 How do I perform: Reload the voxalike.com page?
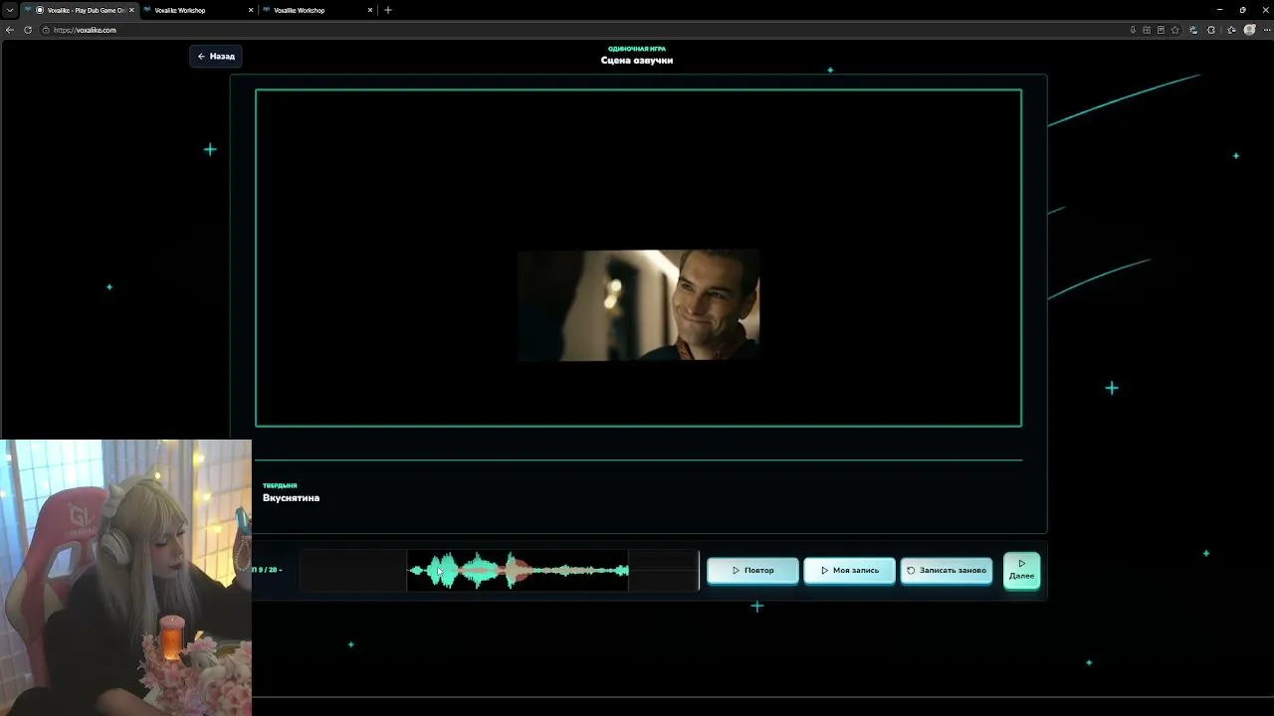pyautogui.click(x=27, y=30)
